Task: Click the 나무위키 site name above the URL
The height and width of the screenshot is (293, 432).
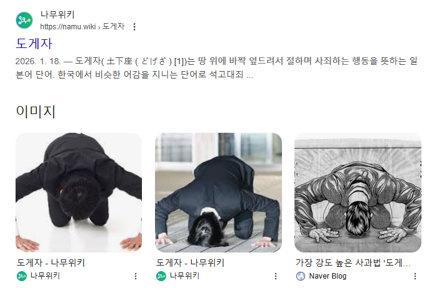Action: click(x=57, y=14)
